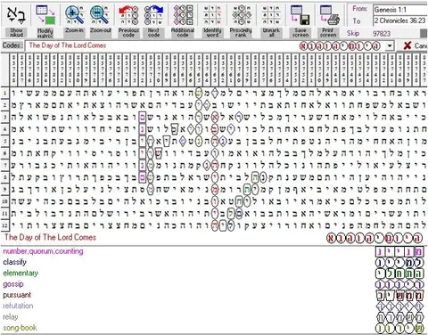Toggle the Show nikud tool

pyautogui.click(x=16, y=20)
